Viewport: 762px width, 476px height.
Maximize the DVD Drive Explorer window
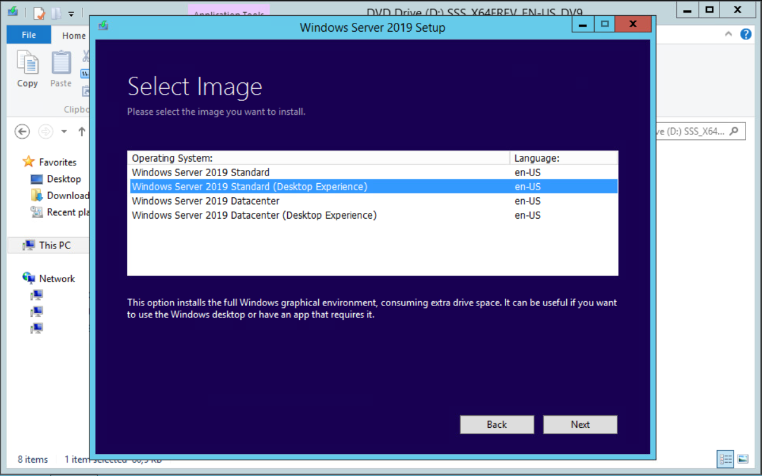709,10
